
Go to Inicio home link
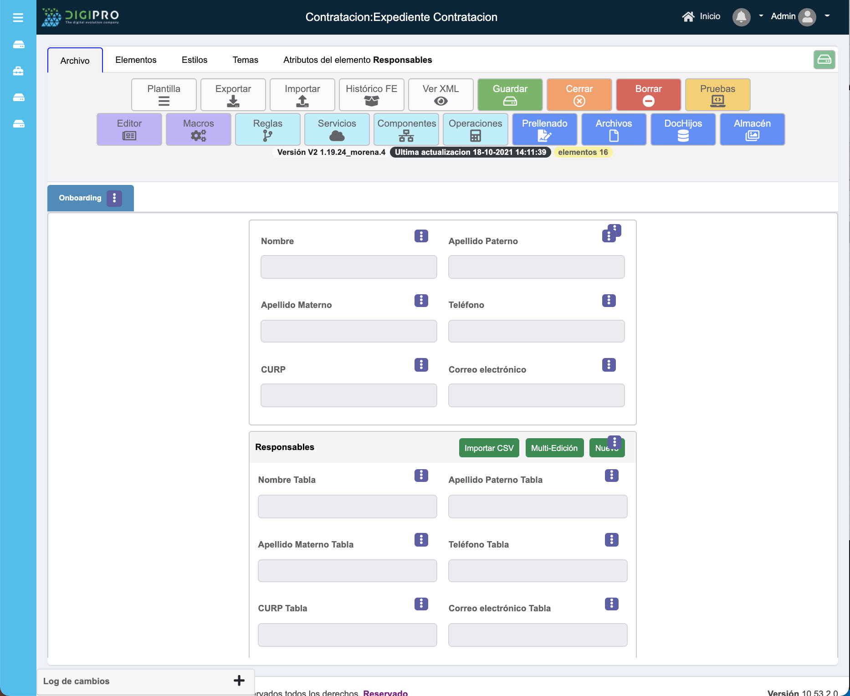(701, 16)
